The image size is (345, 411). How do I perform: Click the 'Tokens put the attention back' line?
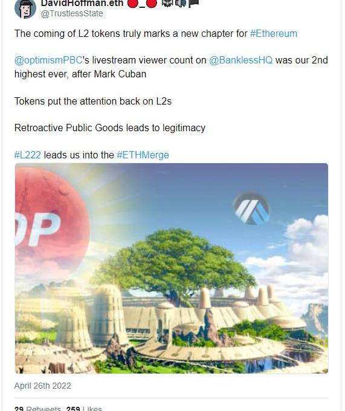point(93,101)
